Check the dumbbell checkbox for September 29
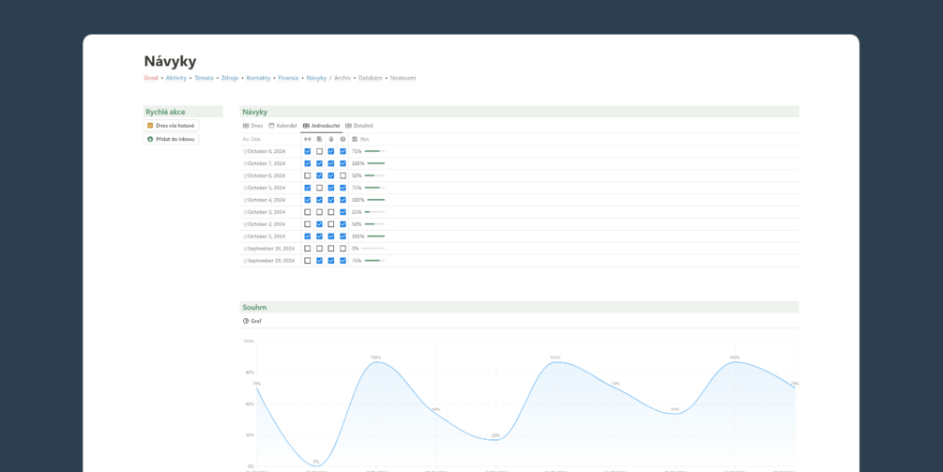This screenshot has height=472, width=943. tap(308, 260)
